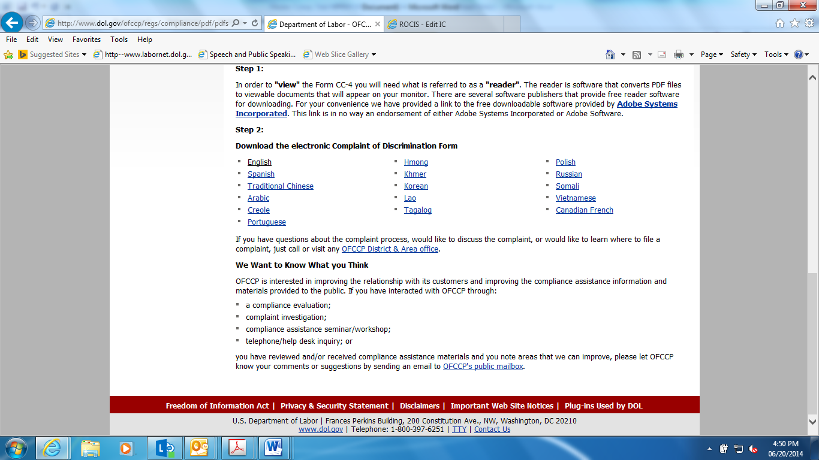Open the Freedom of Information Act footer link
The width and height of the screenshot is (819, 460).
[x=218, y=406]
